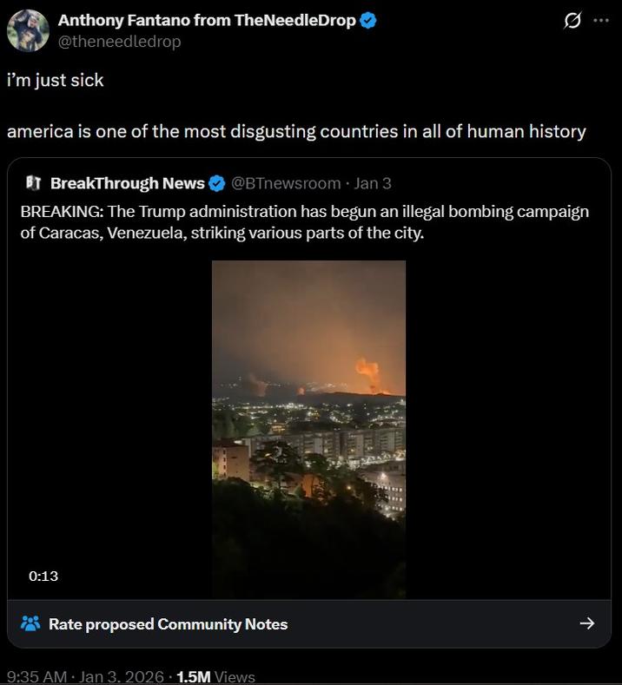Click the @BTnewsroom handle
Screen dimensions: 622x685
(286, 183)
